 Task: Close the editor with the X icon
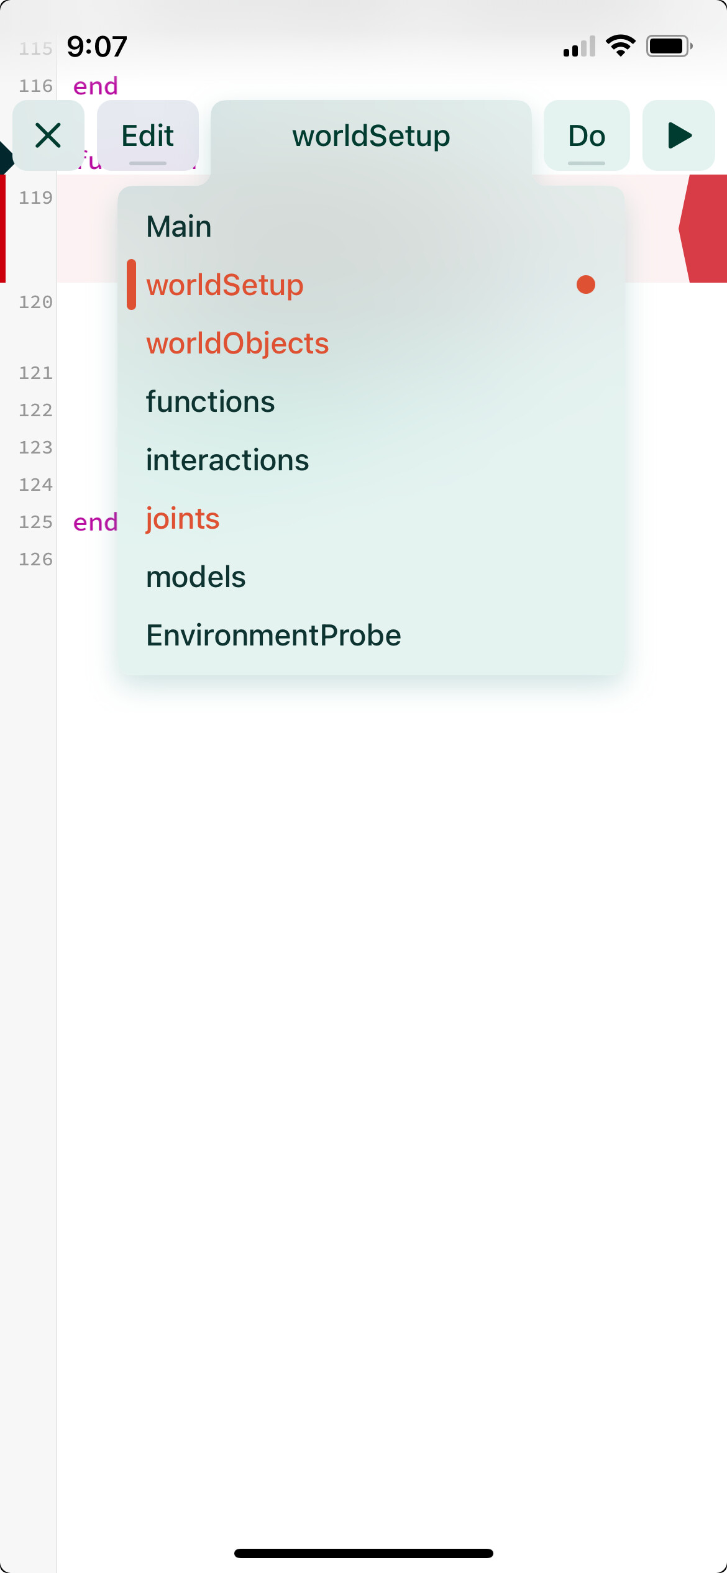coord(48,135)
